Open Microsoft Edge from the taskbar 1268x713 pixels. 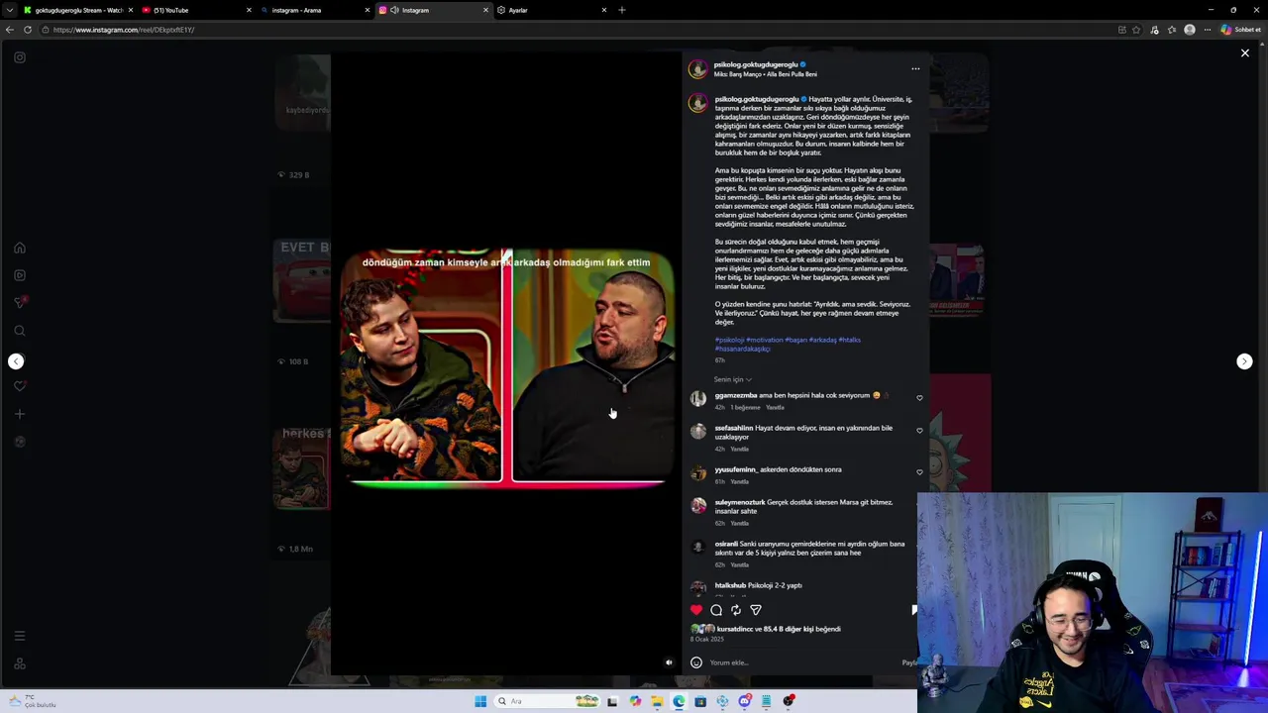[x=679, y=701]
